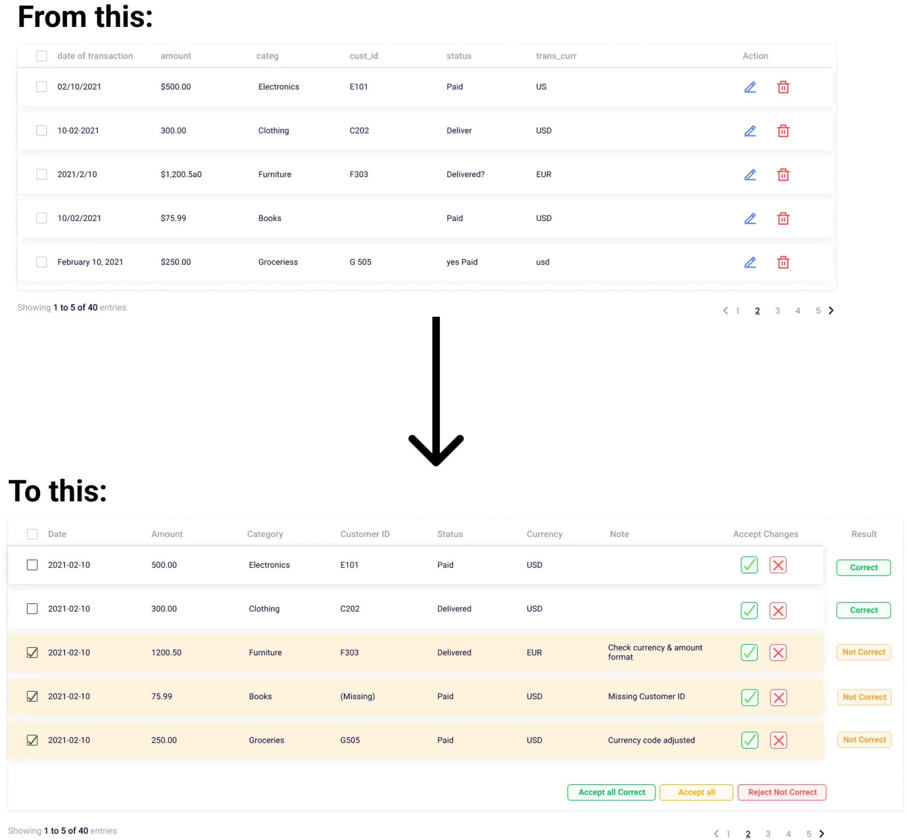
Task: Delete the 10-02-2021 Clothing row
Action: click(x=783, y=131)
